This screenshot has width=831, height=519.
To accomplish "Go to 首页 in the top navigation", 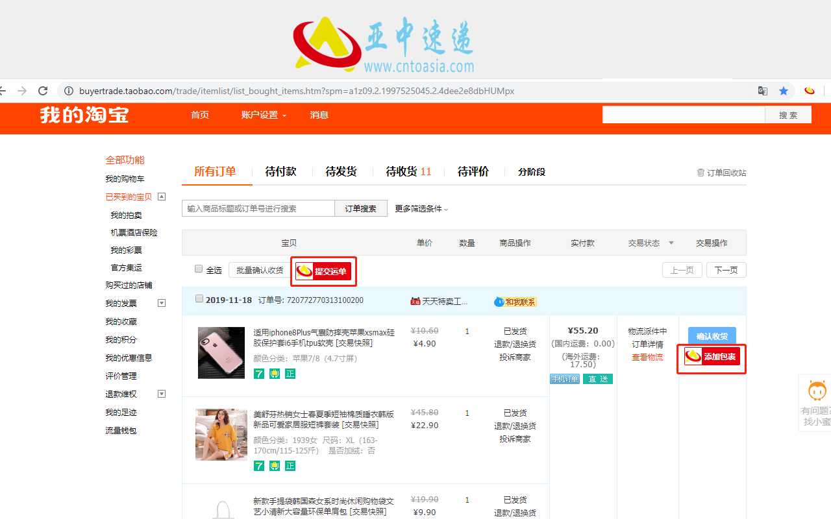I will [200, 115].
